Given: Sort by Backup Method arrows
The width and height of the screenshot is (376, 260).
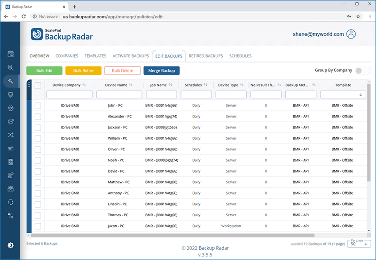Looking at the screenshot, I should (x=313, y=85).
